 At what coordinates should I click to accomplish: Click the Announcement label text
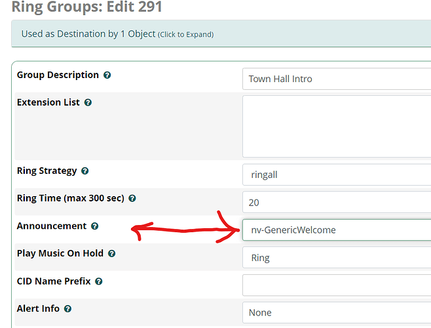coord(52,226)
